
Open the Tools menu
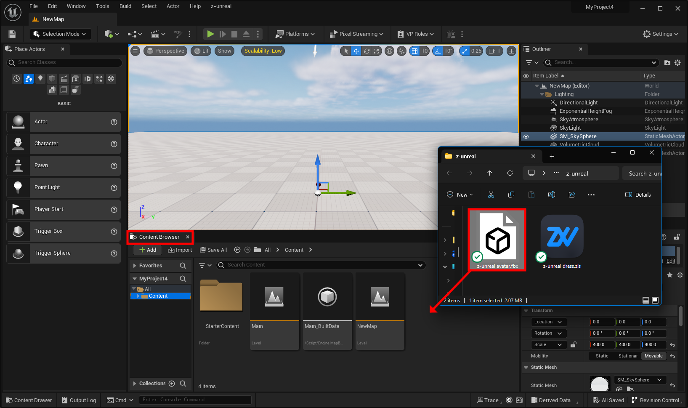102,6
